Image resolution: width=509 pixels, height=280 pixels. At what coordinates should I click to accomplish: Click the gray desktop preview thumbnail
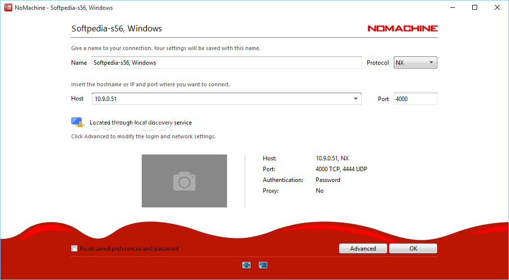point(184,181)
